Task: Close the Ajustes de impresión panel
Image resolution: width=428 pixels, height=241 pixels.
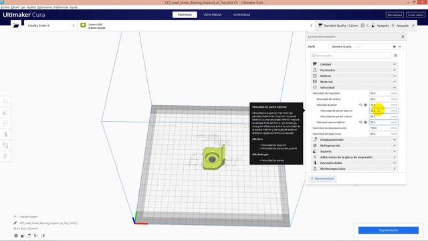Action: (x=403, y=37)
